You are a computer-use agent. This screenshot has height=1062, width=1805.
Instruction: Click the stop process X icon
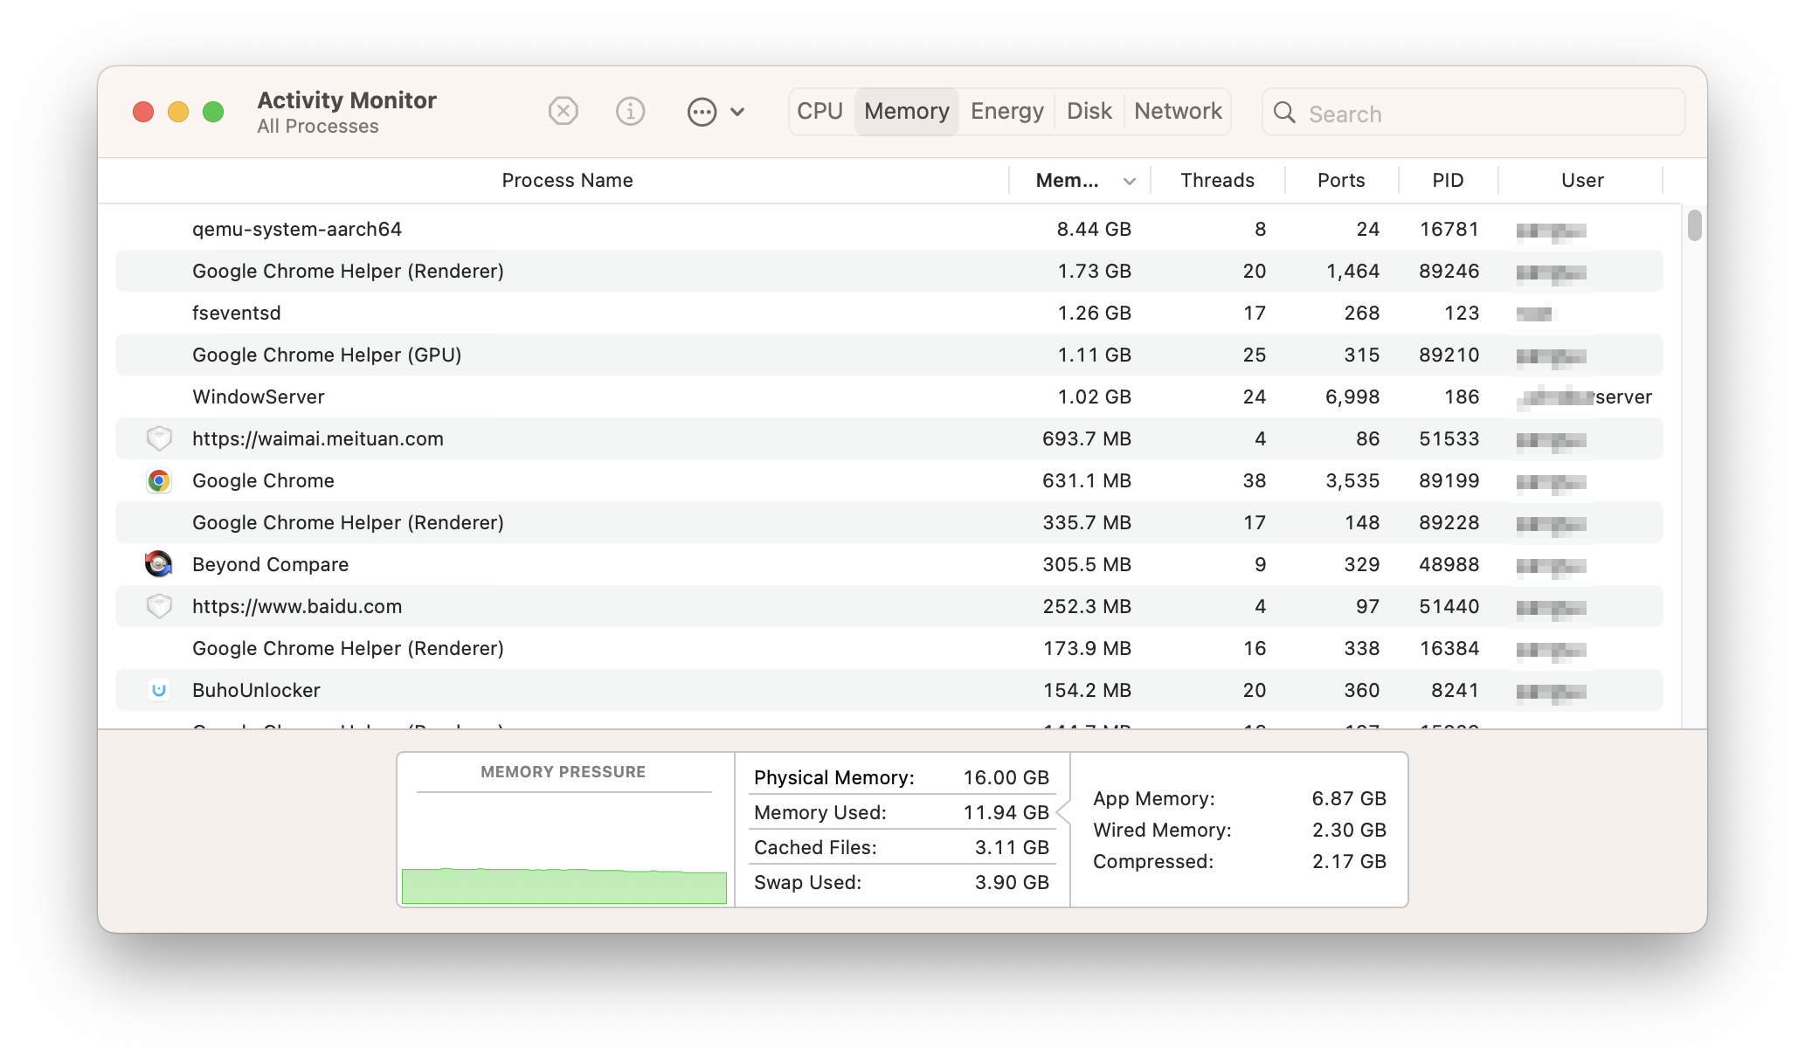point(564,112)
